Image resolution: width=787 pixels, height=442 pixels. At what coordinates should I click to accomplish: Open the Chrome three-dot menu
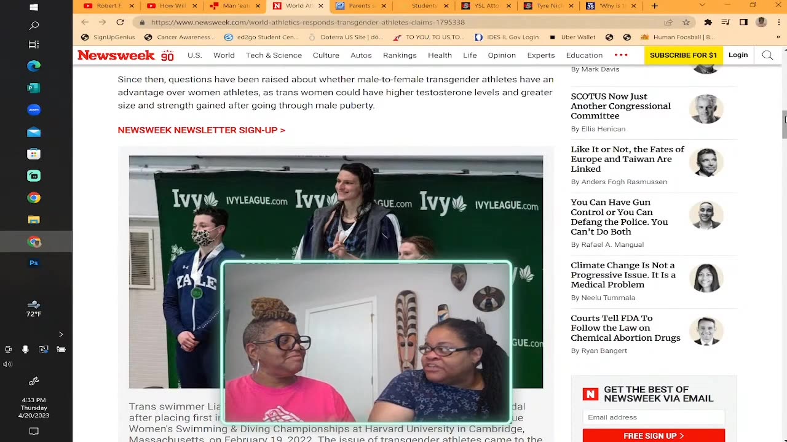coord(778,22)
